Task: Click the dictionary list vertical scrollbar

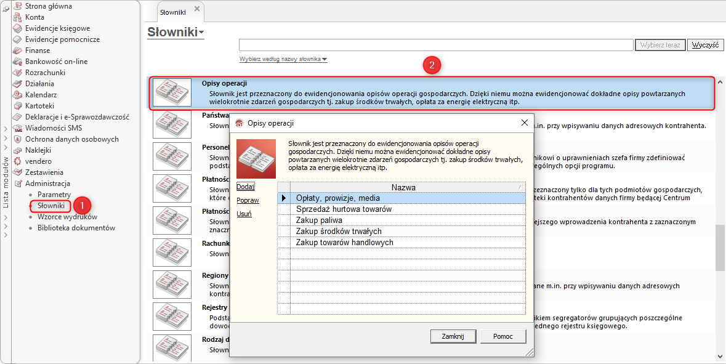Action: [x=720, y=246]
